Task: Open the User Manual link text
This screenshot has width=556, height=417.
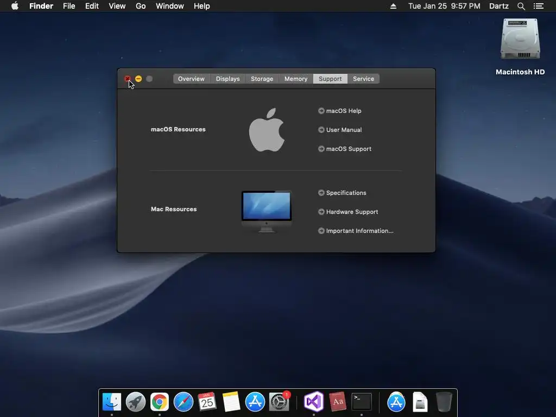Action: pos(344,130)
